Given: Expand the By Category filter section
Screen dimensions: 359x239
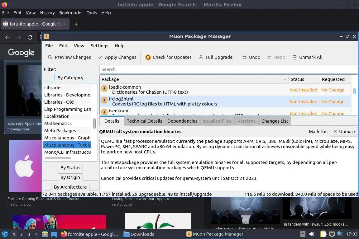Looking at the screenshot, I should pyautogui.click(x=70, y=78).
